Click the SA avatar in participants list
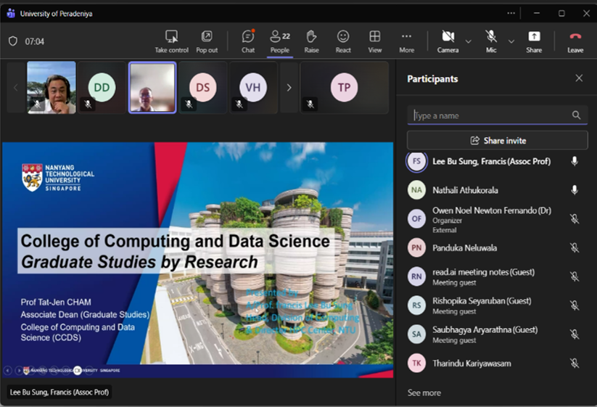 click(x=416, y=334)
